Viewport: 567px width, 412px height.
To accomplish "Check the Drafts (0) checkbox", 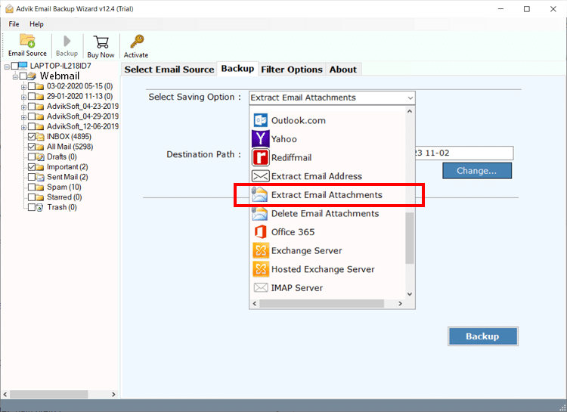I will pos(32,157).
